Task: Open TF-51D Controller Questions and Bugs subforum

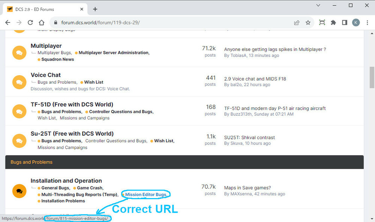Action: click(120, 112)
